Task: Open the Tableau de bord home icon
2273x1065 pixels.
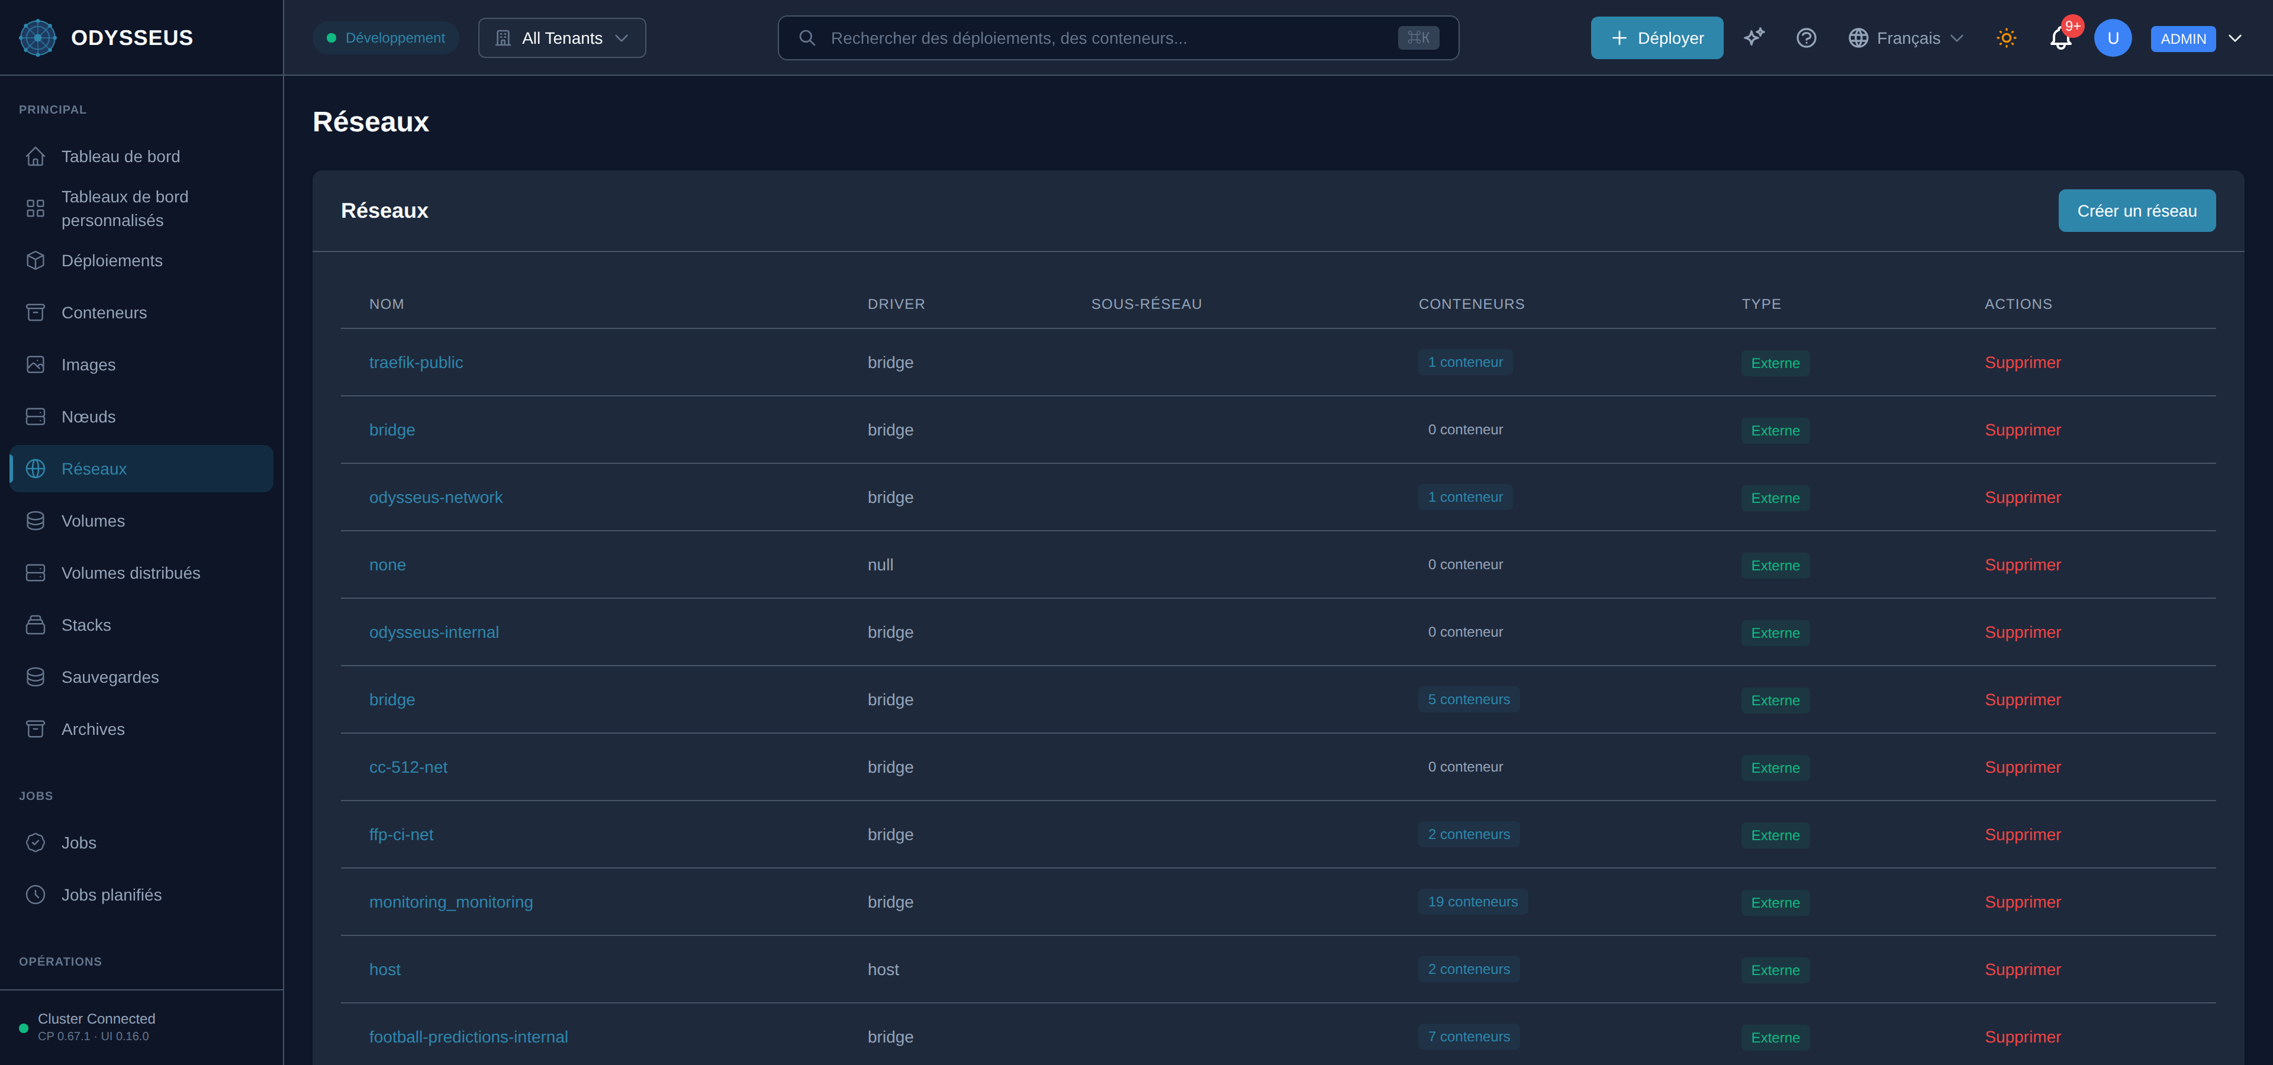Action: pyautogui.click(x=36, y=156)
